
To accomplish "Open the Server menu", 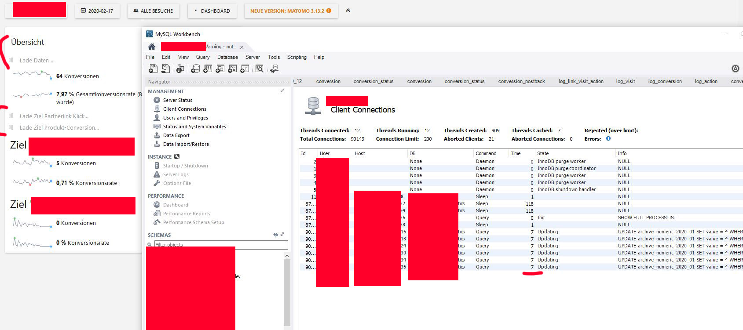I will click(x=253, y=57).
